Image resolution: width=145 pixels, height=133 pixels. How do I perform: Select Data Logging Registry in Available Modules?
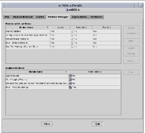click(x=63, y=80)
